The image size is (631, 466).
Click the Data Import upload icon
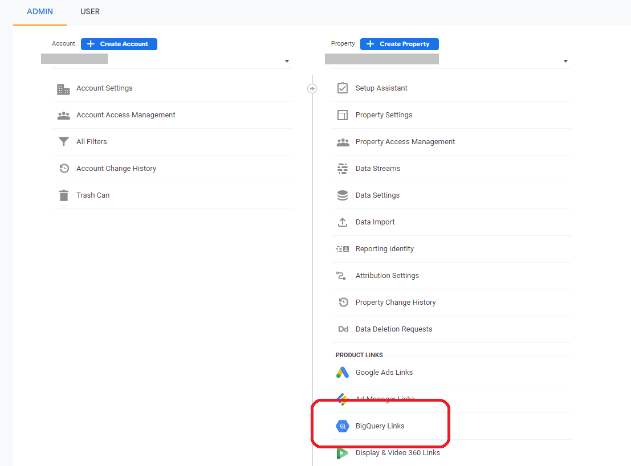(x=343, y=222)
